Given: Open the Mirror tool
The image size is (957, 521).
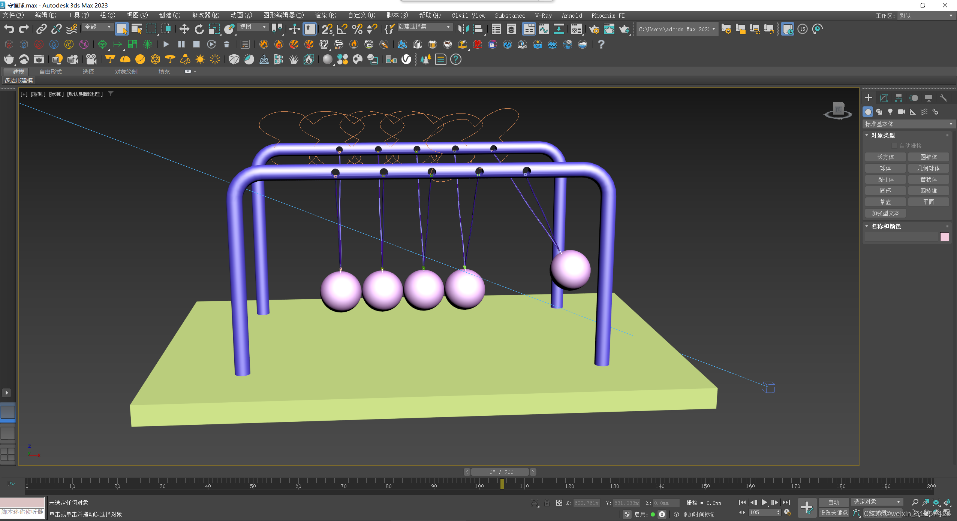Looking at the screenshot, I should coord(464,29).
